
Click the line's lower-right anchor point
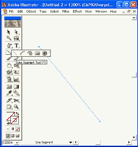[x=100, y=121]
